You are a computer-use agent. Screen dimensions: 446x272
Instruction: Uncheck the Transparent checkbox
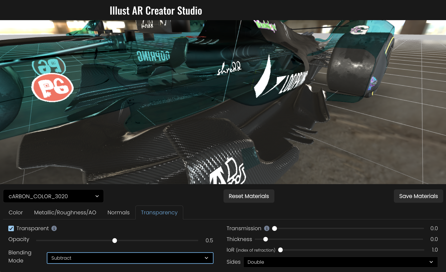[11, 228]
